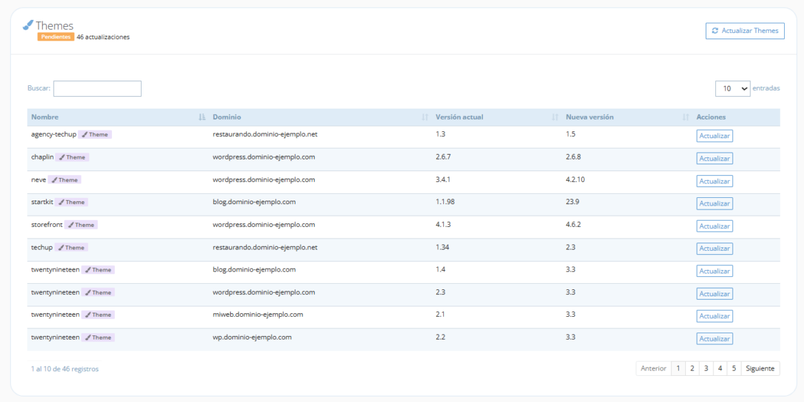The image size is (804, 402).
Task: Click the Actualizar Themes button
Action: (x=745, y=31)
